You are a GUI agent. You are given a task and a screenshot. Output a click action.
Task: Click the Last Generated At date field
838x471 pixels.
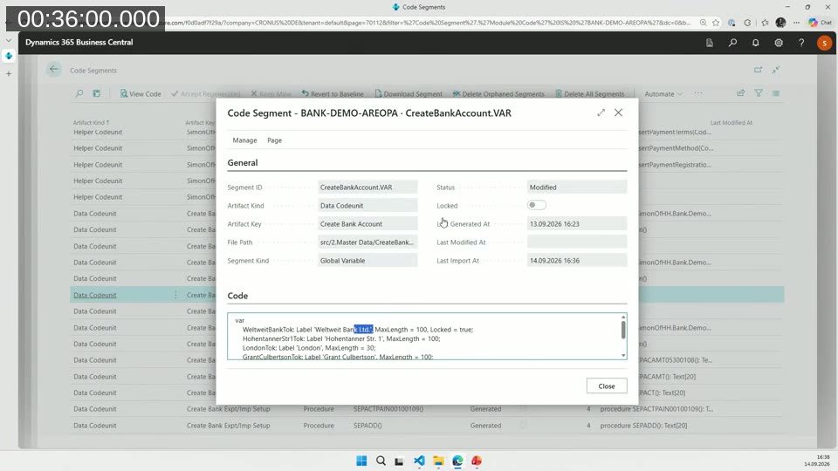(x=577, y=224)
